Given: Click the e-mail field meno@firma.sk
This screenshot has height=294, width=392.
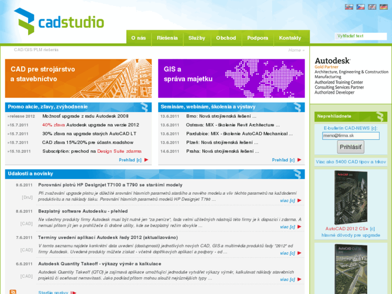Looking at the screenshot, I should [x=350, y=135].
